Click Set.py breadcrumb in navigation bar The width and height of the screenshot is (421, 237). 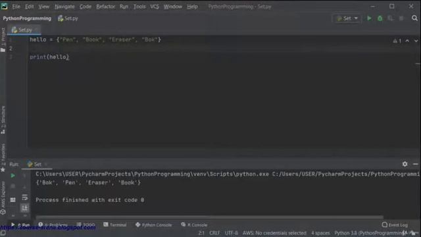pyautogui.click(x=68, y=18)
